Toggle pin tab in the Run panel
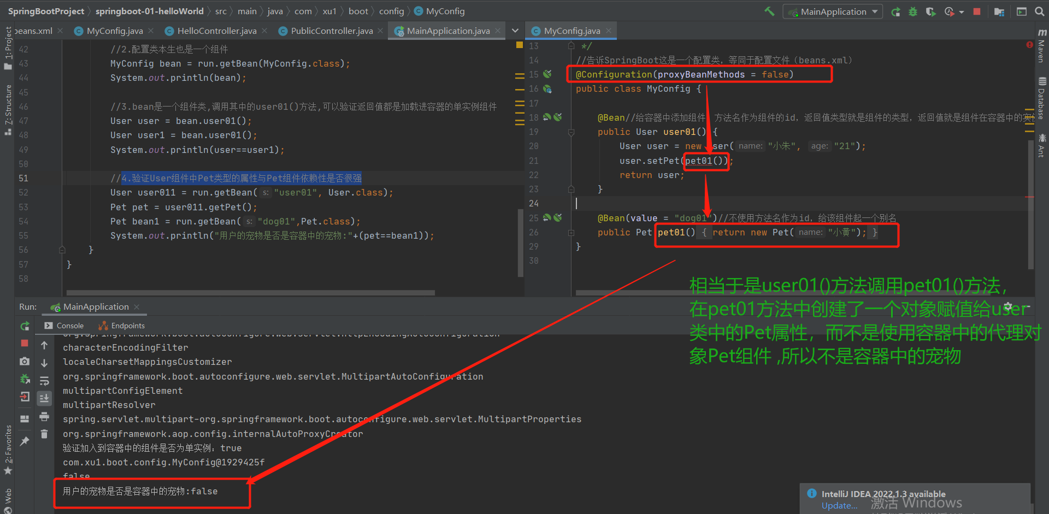1049x514 pixels. click(x=25, y=441)
